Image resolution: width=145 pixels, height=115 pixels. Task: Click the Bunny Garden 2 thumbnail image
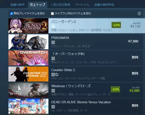(28, 26)
